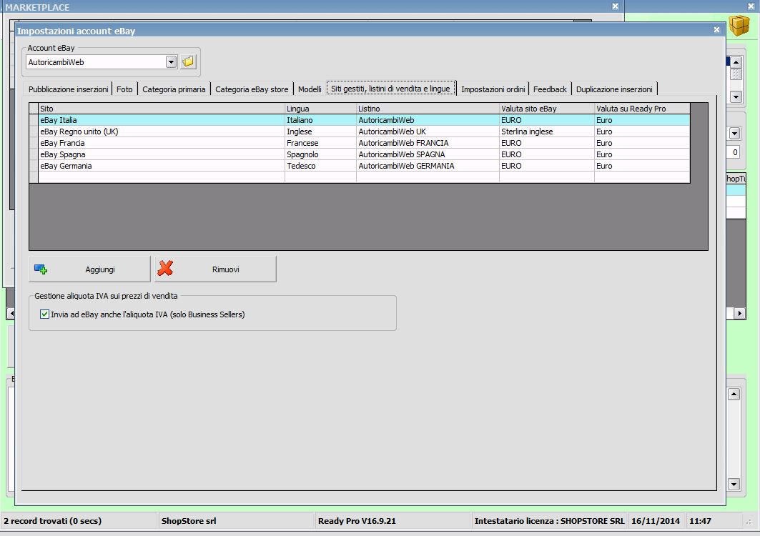The width and height of the screenshot is (760, 536).
Task: Click the Listino column header
Action: pos(428,109)
